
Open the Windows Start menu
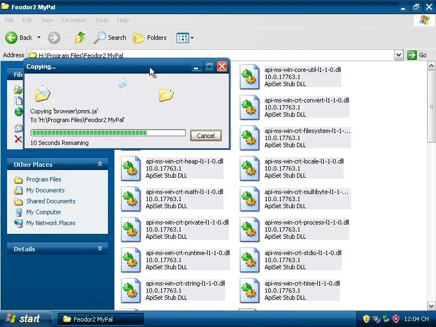point(26,319)
